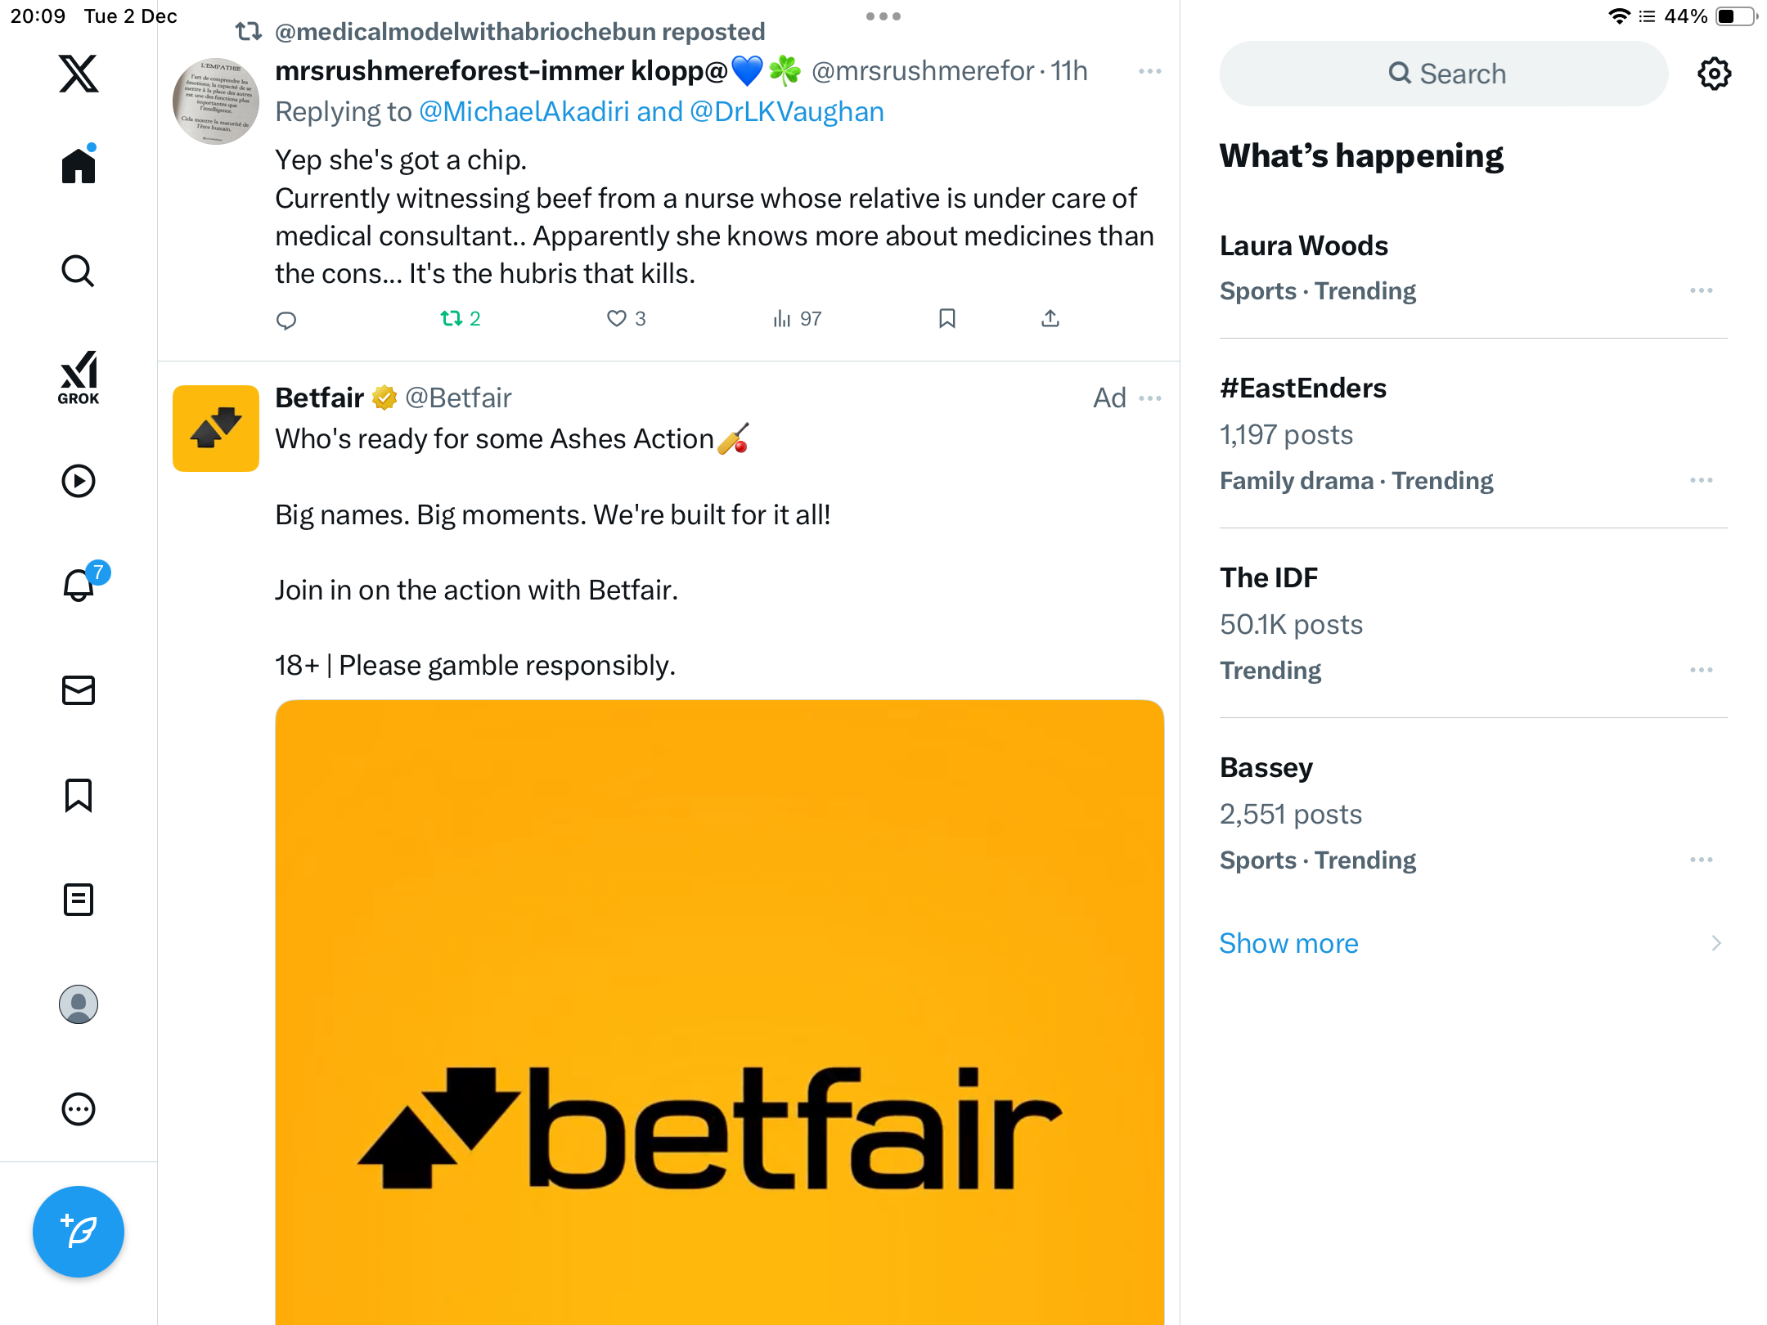The width and height of the screenshot is (1767, 1325).
Task: Open the More sidebar menu
Action: click(x=79, y=1109)
